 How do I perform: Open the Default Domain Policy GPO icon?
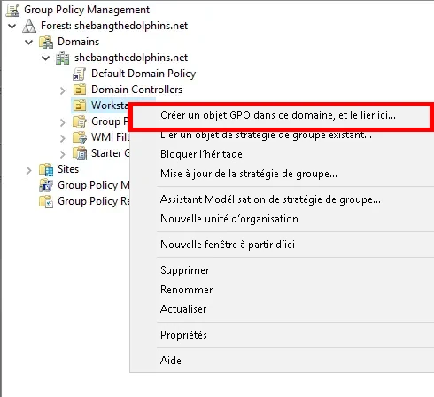click(79, 74)
